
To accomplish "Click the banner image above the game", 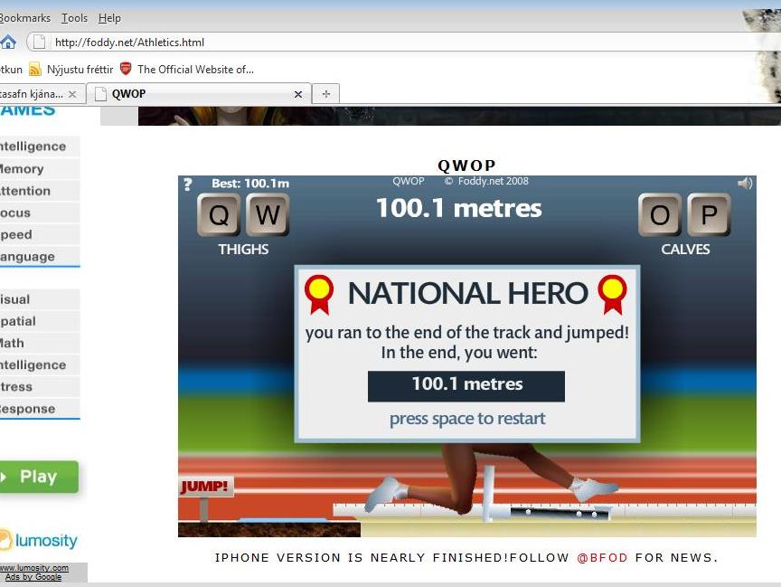I will pos(459,116).
